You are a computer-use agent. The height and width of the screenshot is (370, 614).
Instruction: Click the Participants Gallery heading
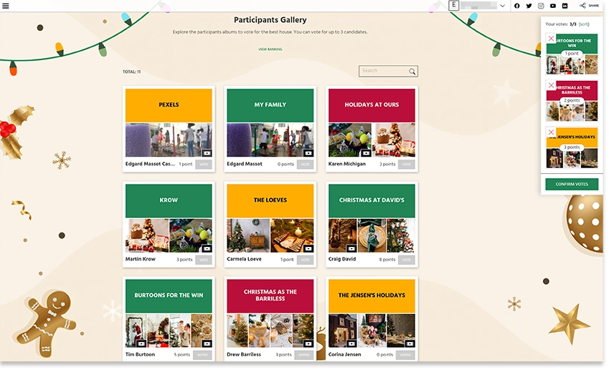click(x=270, y=20)
